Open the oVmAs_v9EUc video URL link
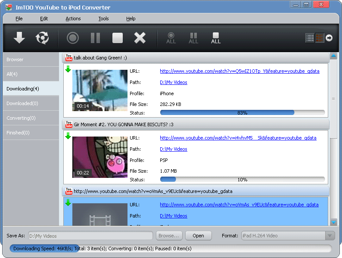This screenshot has height=258, width=342. tap(239, 205)
